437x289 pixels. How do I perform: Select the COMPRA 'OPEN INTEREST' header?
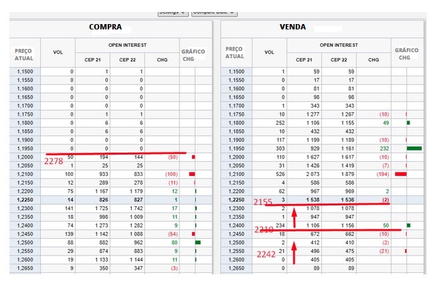(x=127, y=45)
